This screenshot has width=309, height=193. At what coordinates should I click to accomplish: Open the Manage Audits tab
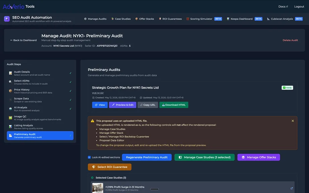coord(95,19)
